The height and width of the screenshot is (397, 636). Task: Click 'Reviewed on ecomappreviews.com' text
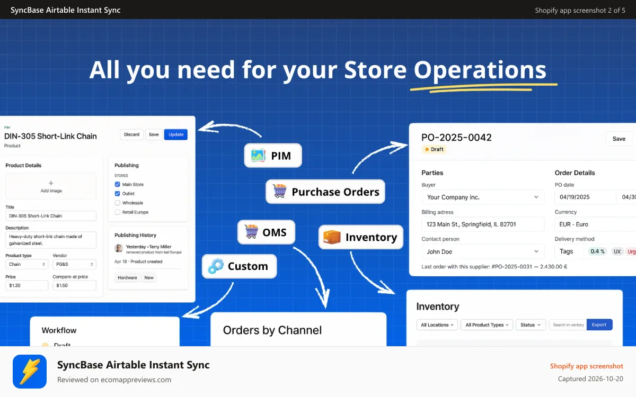point(114,380)
